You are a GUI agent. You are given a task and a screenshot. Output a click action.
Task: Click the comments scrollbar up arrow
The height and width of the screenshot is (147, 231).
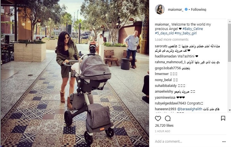click(229, 22)
